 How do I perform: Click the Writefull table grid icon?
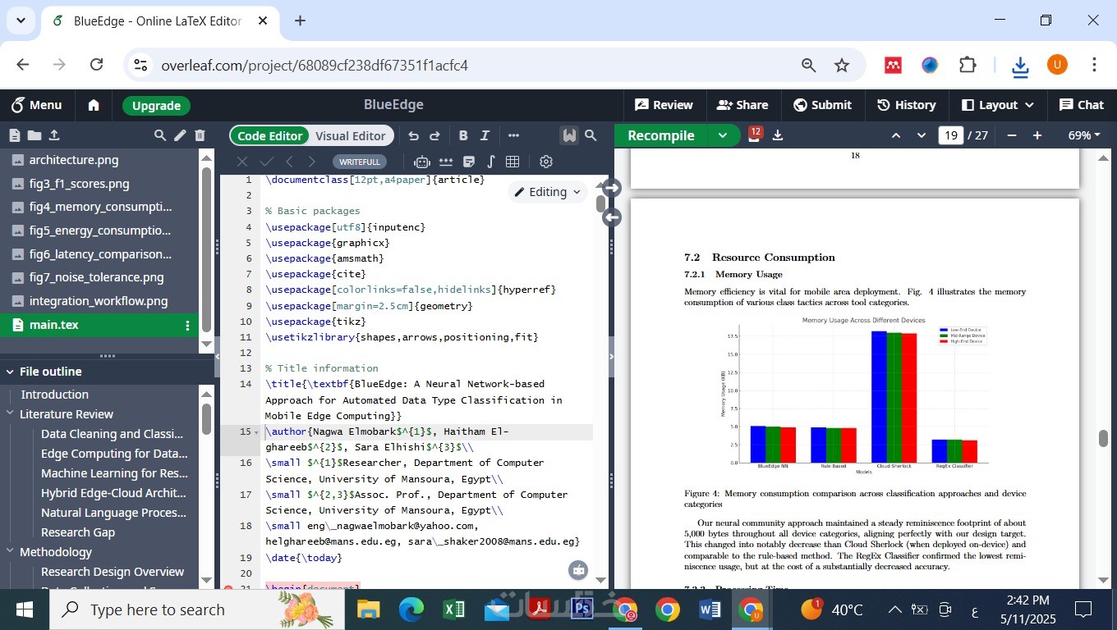coord(513,162)
